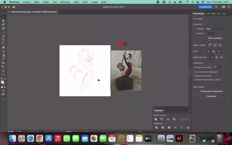Click the Configuração do documento button
232x145 pixels.
(x=211, y=91)
